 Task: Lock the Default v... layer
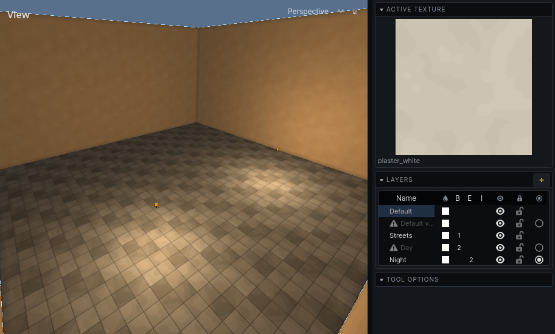pos(519,223)
